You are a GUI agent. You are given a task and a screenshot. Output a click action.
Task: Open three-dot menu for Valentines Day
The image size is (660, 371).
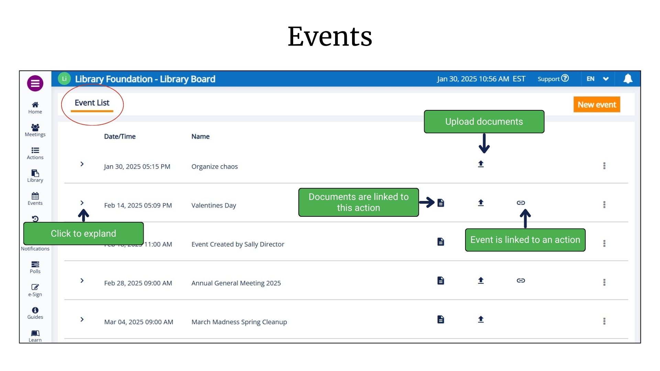pos(604,205)
